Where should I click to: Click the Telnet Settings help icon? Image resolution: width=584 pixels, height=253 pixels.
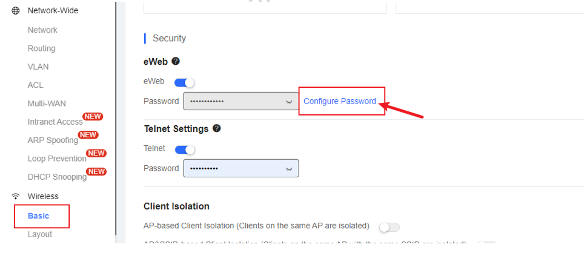pos(216,128)
